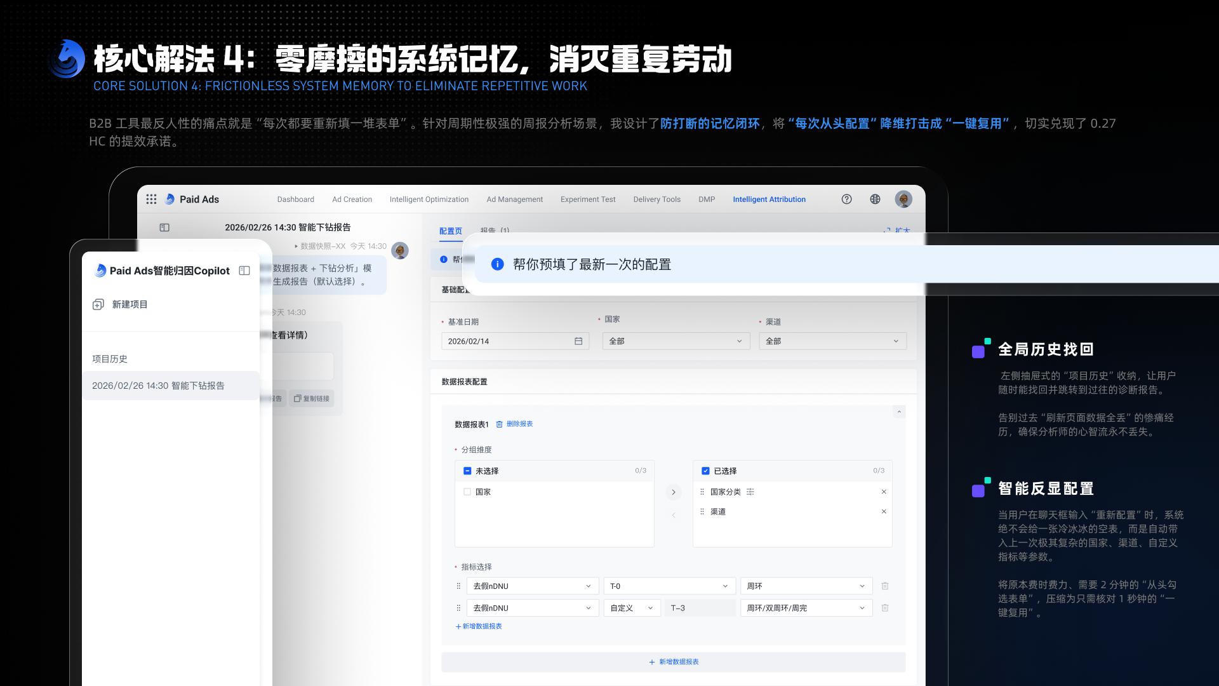Image resolution: width=1219 pixels, height=686 pixels.
Task: Click the 项目历史 heading
Action: pyautogui.click(x=110, y=359)
